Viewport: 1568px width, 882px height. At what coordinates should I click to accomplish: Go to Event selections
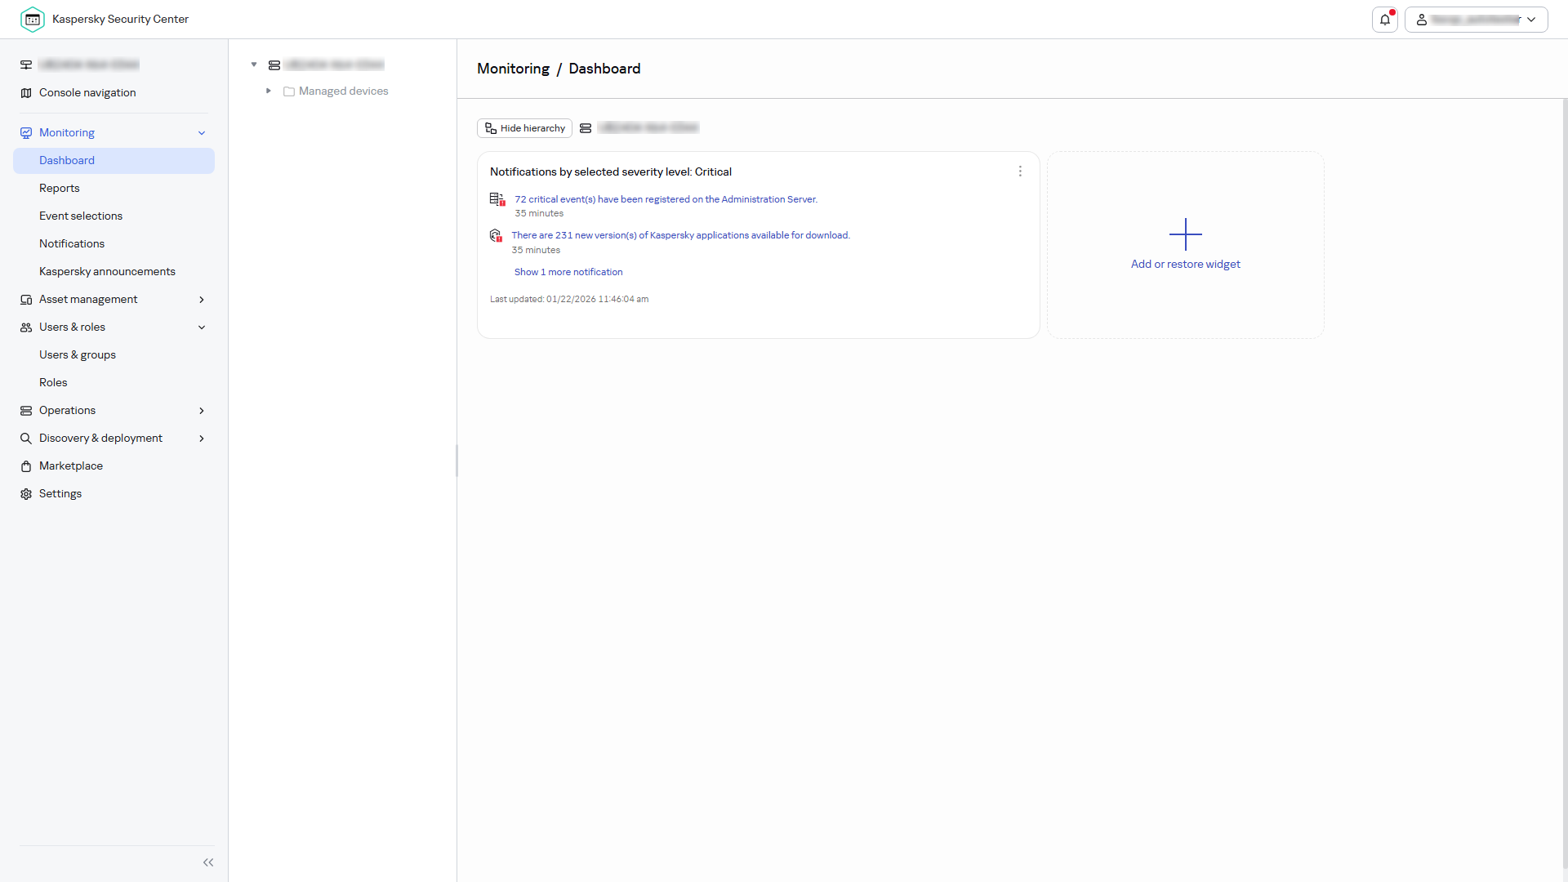(81, 216)
